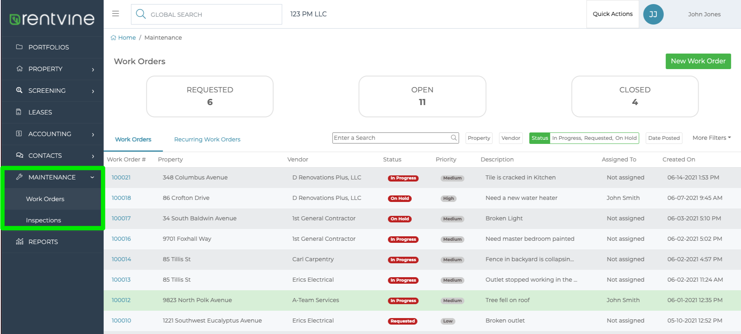The image size is (741, 334).
Task: Toggle the hamburger menu icon
Action: click(x=116, y=14)
